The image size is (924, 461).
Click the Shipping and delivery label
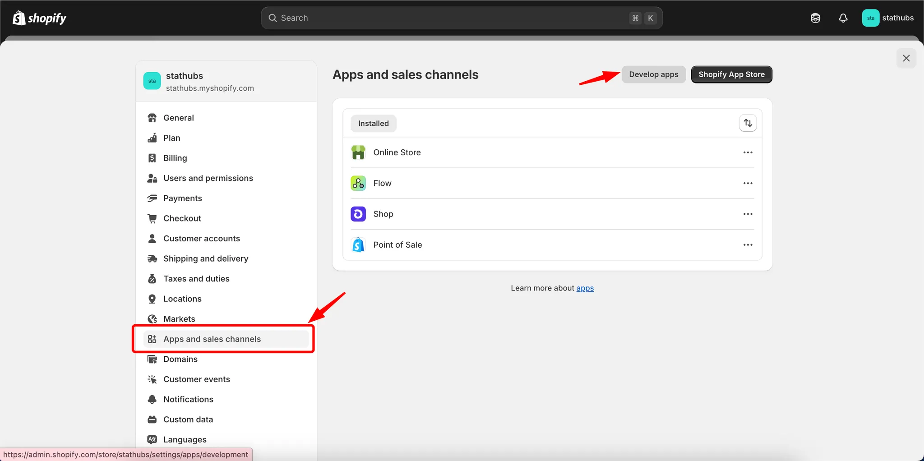point(206,258)
